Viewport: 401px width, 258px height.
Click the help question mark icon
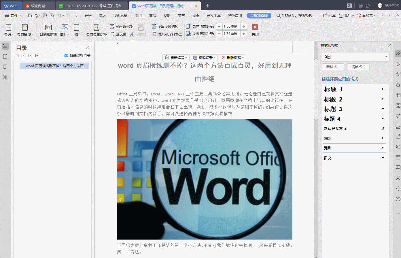click(x=382, y=16)
